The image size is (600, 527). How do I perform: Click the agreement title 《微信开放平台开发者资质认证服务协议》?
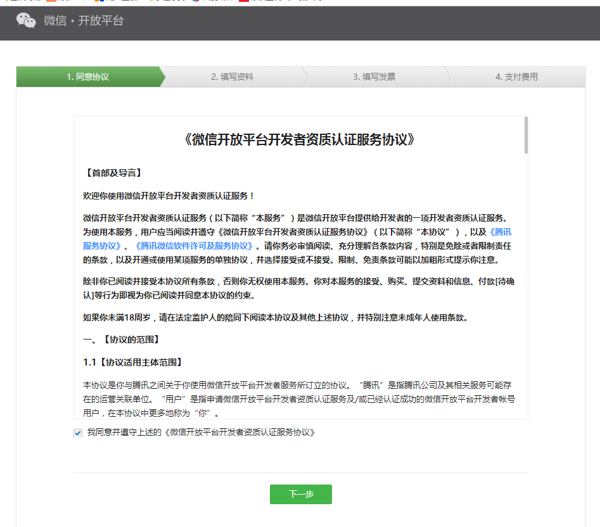[300, 139]
